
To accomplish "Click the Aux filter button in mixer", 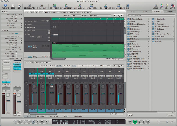I will (x=79, y=66).
